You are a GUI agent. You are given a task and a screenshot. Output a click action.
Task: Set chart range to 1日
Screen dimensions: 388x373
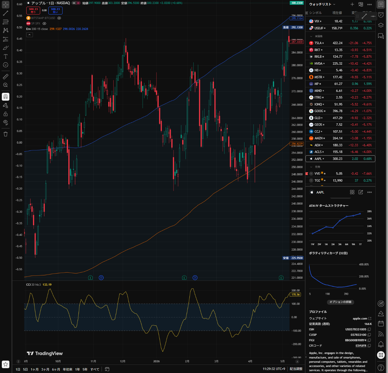[x=18, y=369]
